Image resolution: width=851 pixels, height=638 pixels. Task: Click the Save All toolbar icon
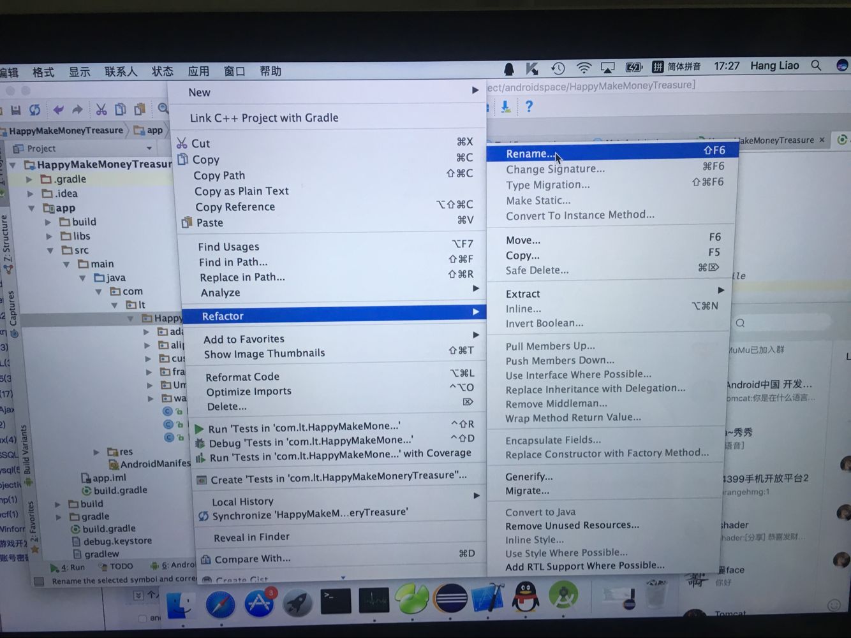pyautogui.click(x=17, y=110)
